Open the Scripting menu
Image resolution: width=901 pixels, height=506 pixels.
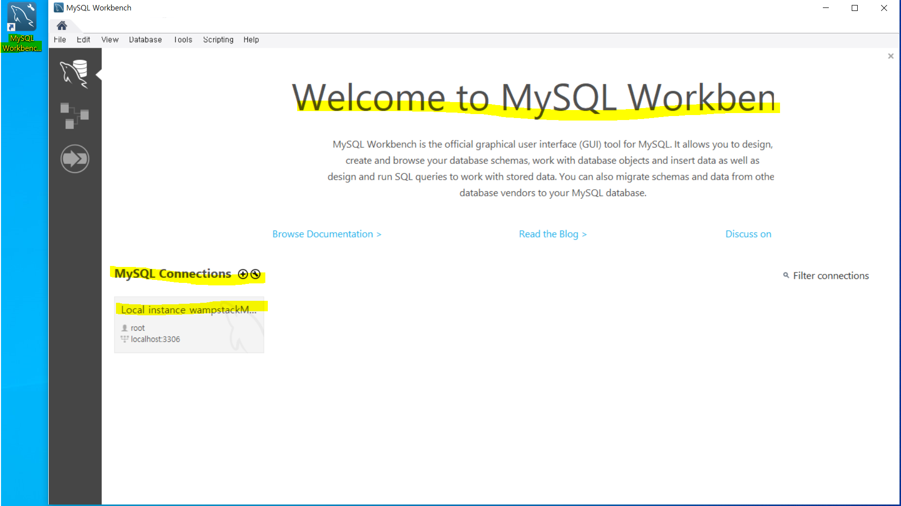click(218, 40)
